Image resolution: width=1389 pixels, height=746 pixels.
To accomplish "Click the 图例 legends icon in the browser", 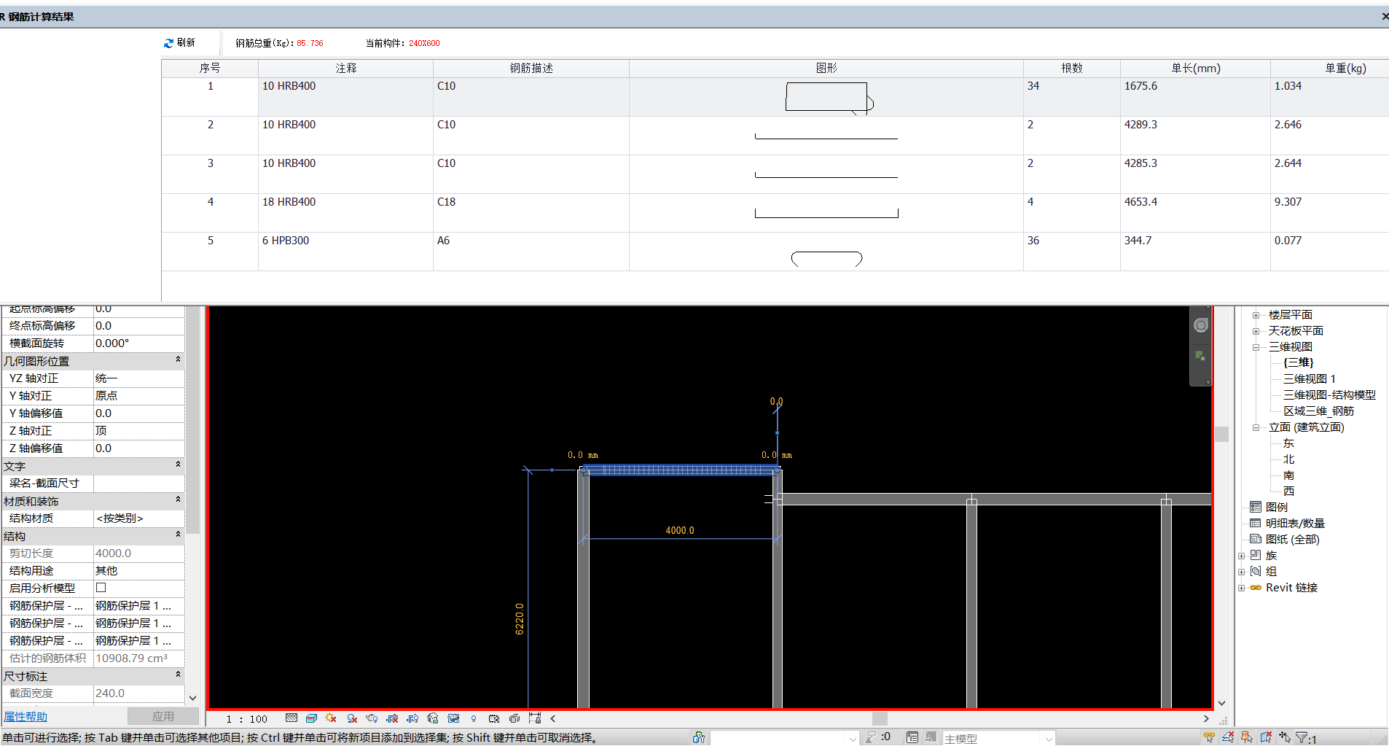I will 1256,507.
